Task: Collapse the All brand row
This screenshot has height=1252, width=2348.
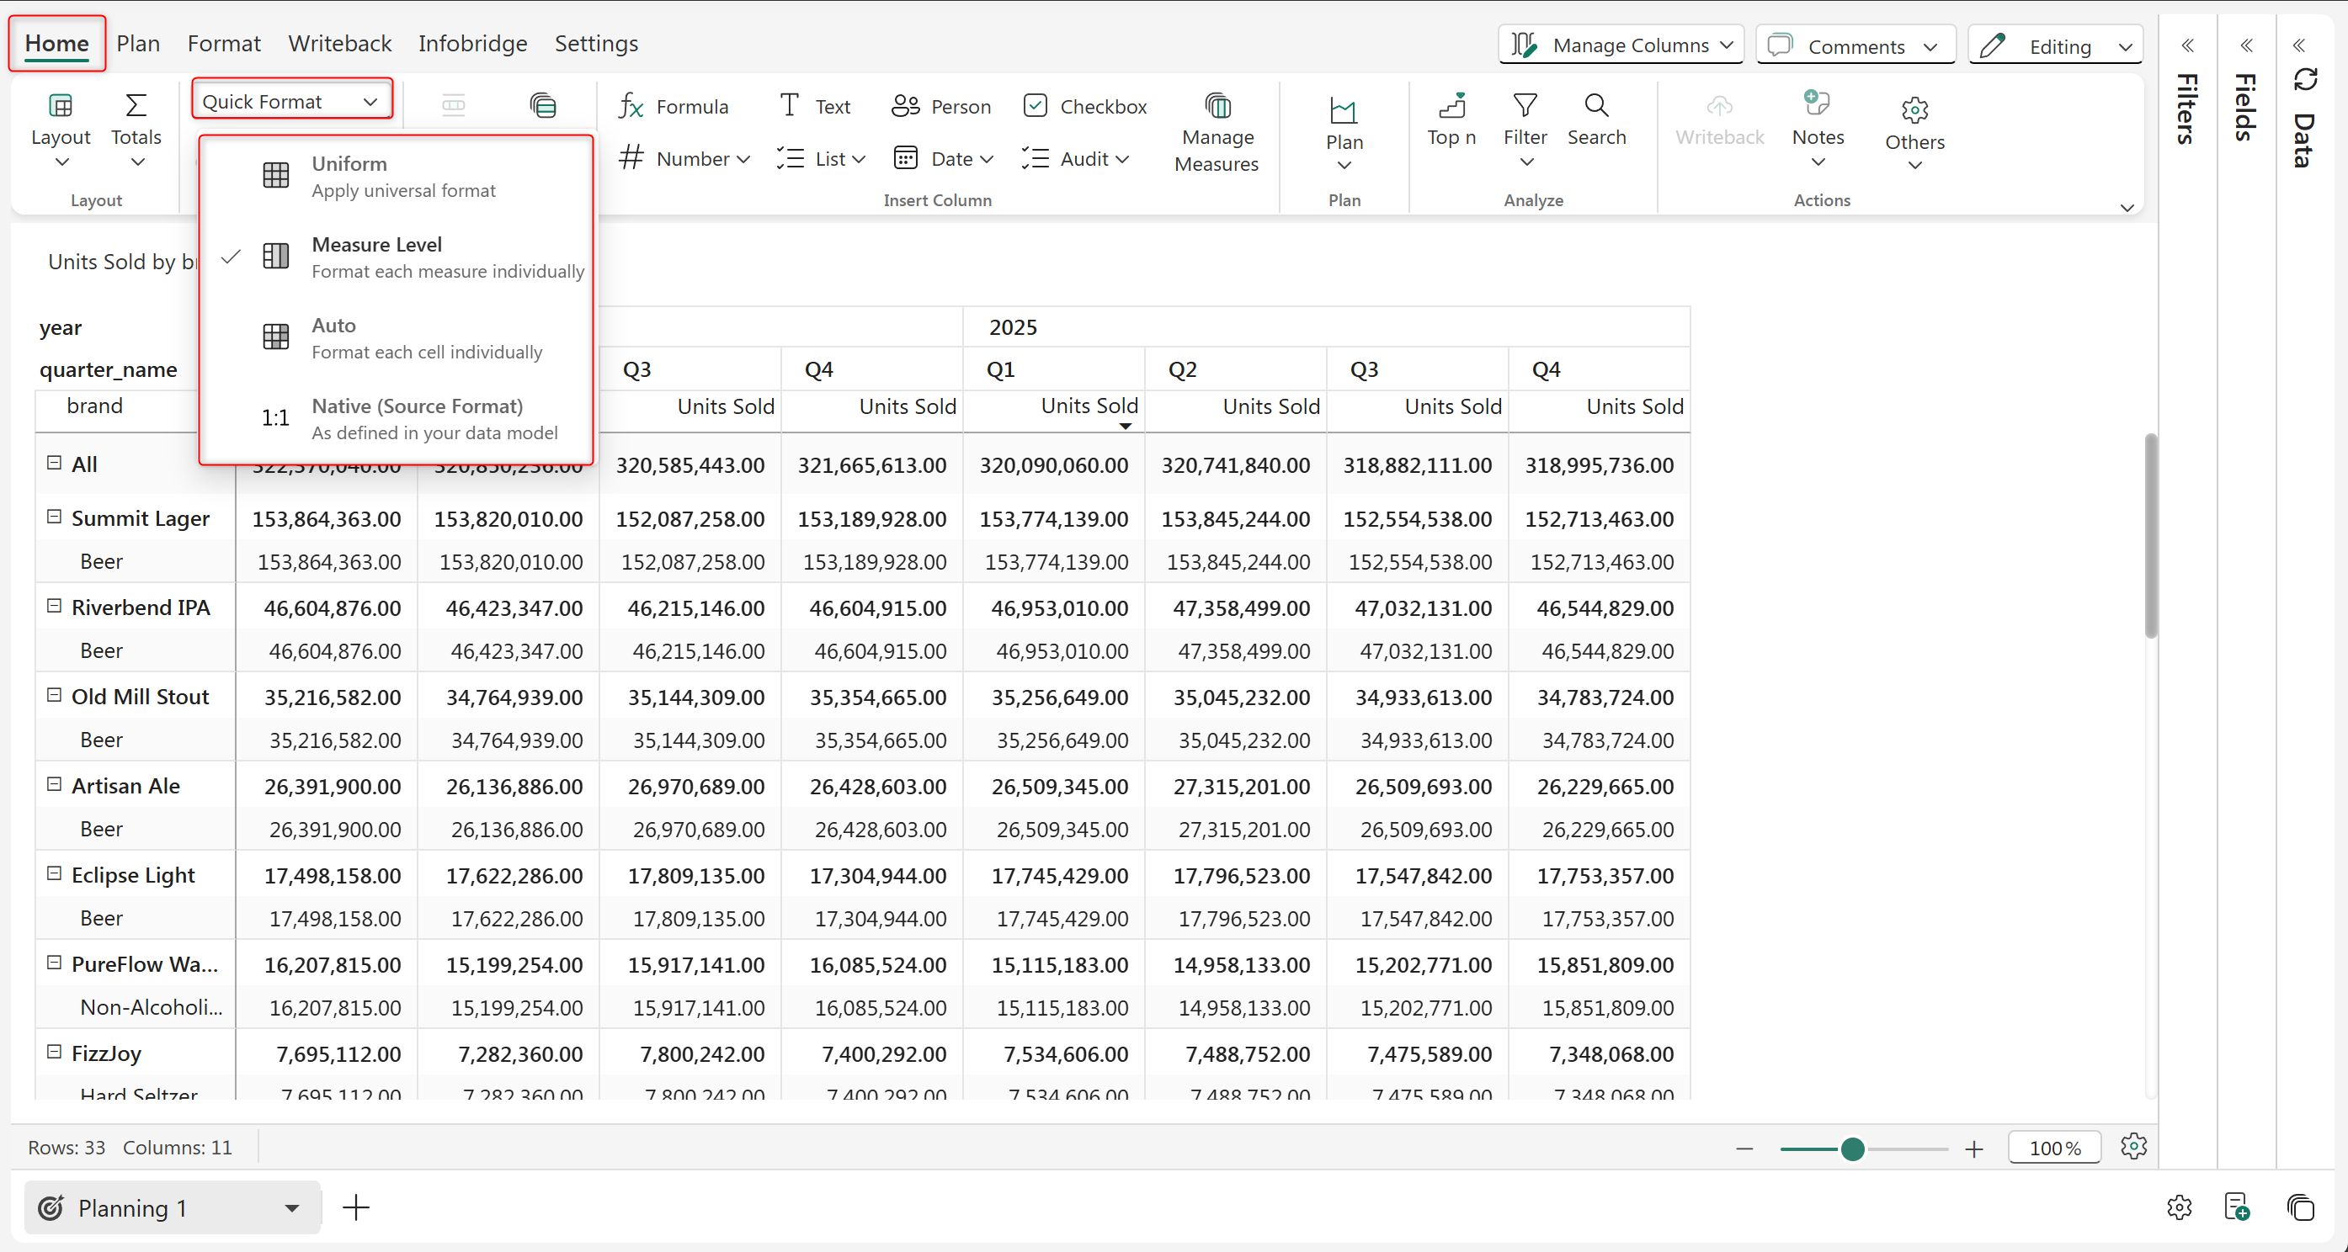Action: pyautogui.click(x=54, y=463)
